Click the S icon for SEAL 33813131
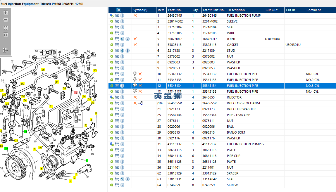The width and height of the screenshot is (336, 192). [x=122, y=179]
